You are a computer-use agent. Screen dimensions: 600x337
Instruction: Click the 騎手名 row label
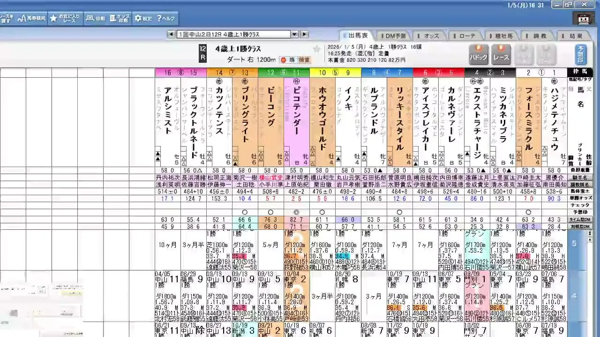580,178
